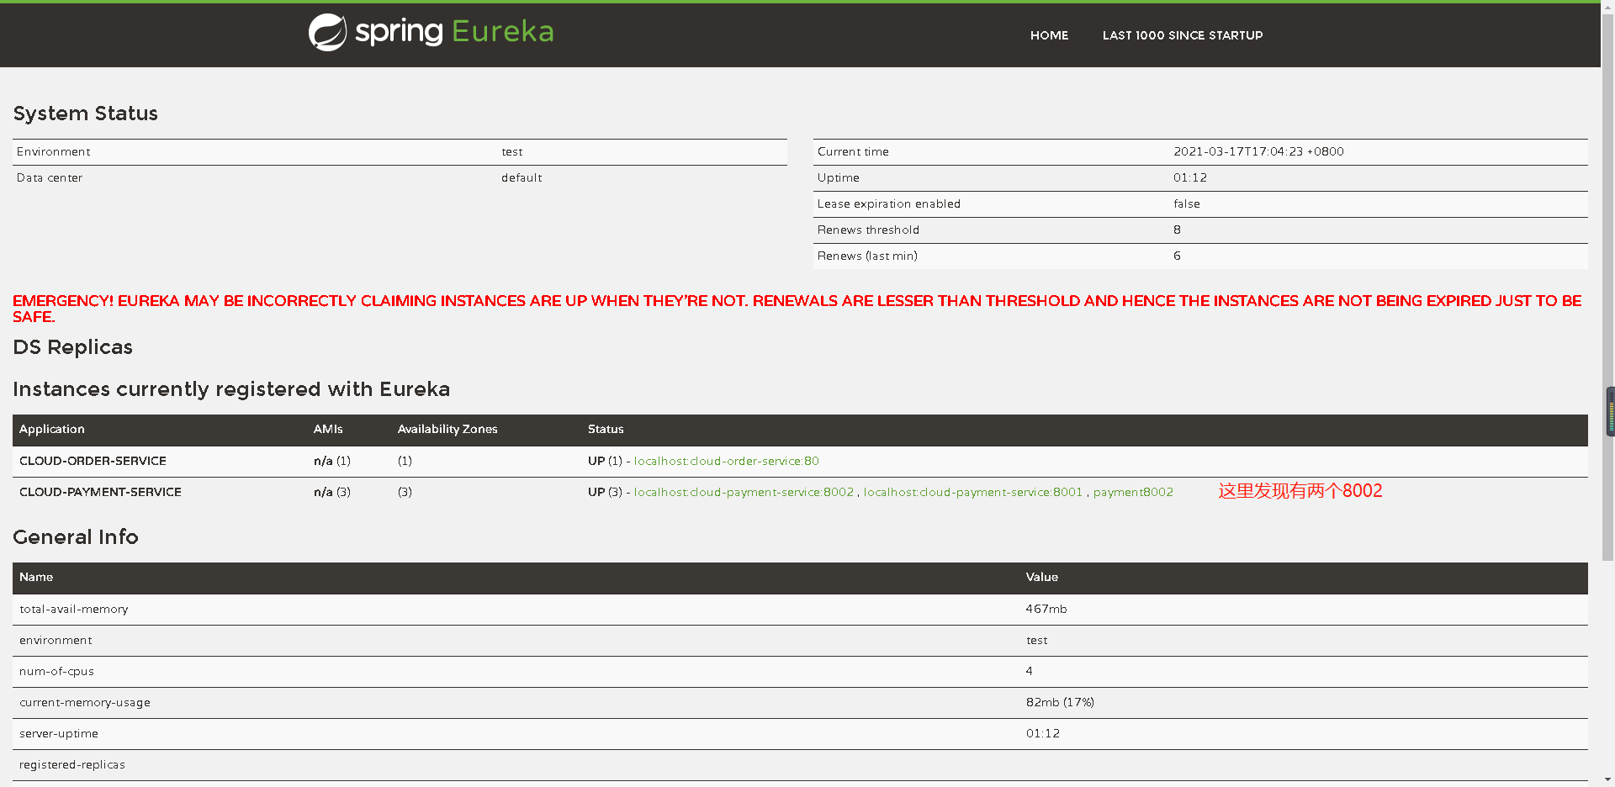Viewport: 1615px width, 787px height.
Task: Open the HOME menu item
Action: (x=1049, y=35)
